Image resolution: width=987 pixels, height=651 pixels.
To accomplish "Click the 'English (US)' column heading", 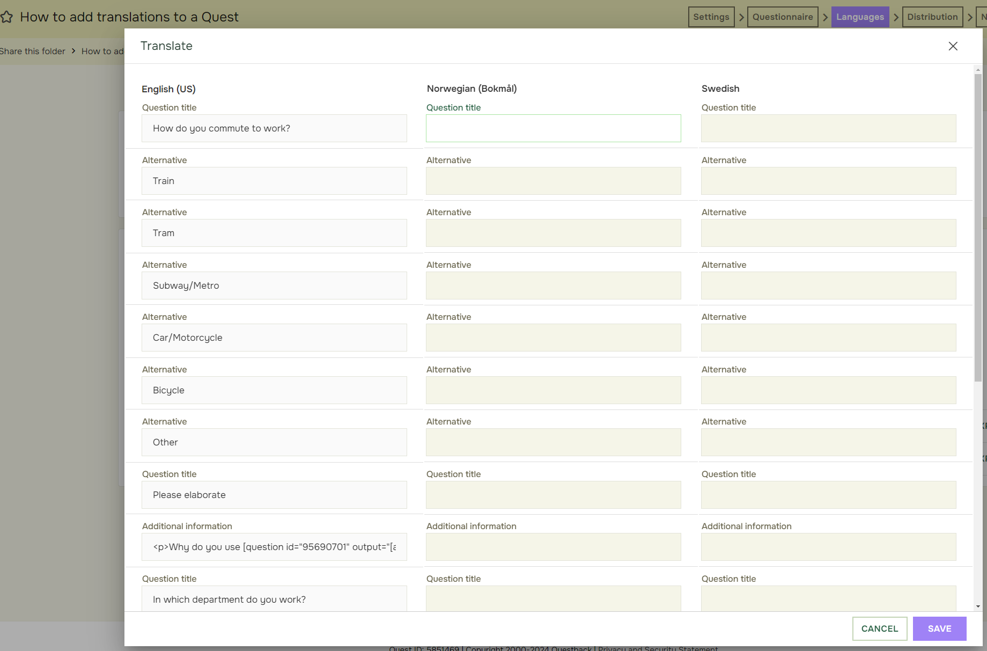I will pos(168,89).
